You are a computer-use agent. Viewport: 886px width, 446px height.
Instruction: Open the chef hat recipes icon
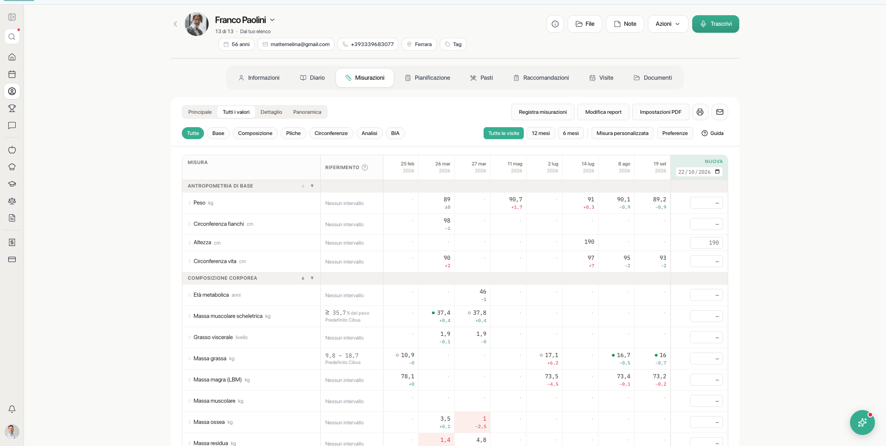(x=12, y=167)
